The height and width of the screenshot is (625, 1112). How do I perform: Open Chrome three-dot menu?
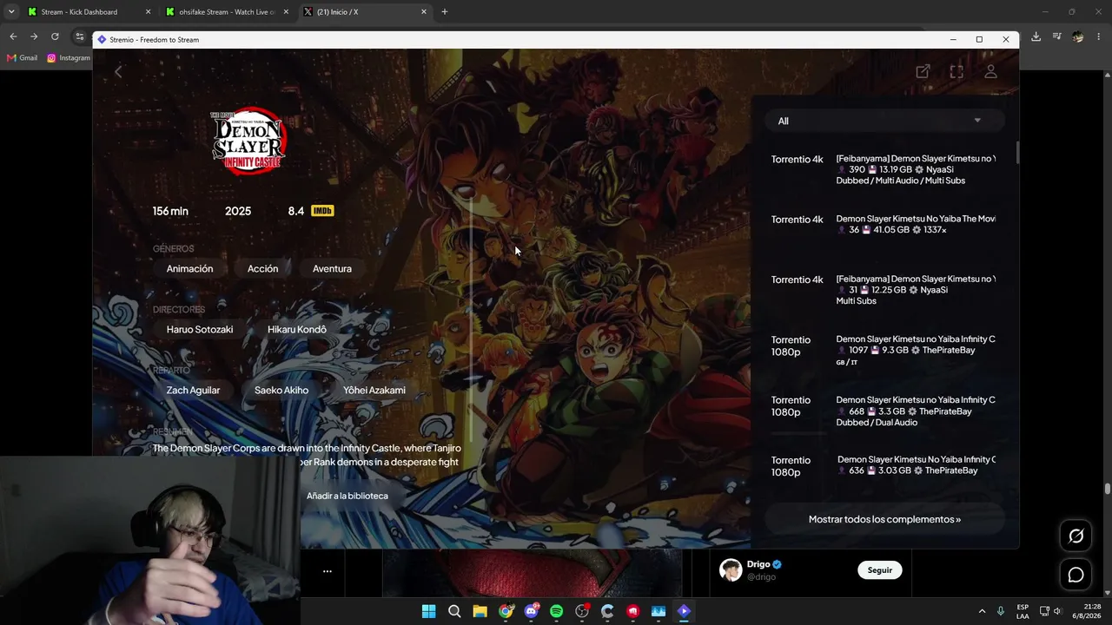(x=1099, y=36)
